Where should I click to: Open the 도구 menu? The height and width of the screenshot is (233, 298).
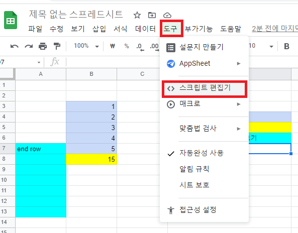point(170,29)
